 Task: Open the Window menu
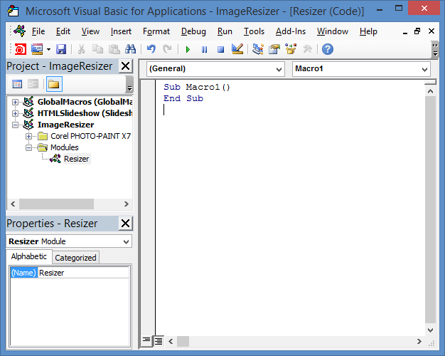coord(333,31)
